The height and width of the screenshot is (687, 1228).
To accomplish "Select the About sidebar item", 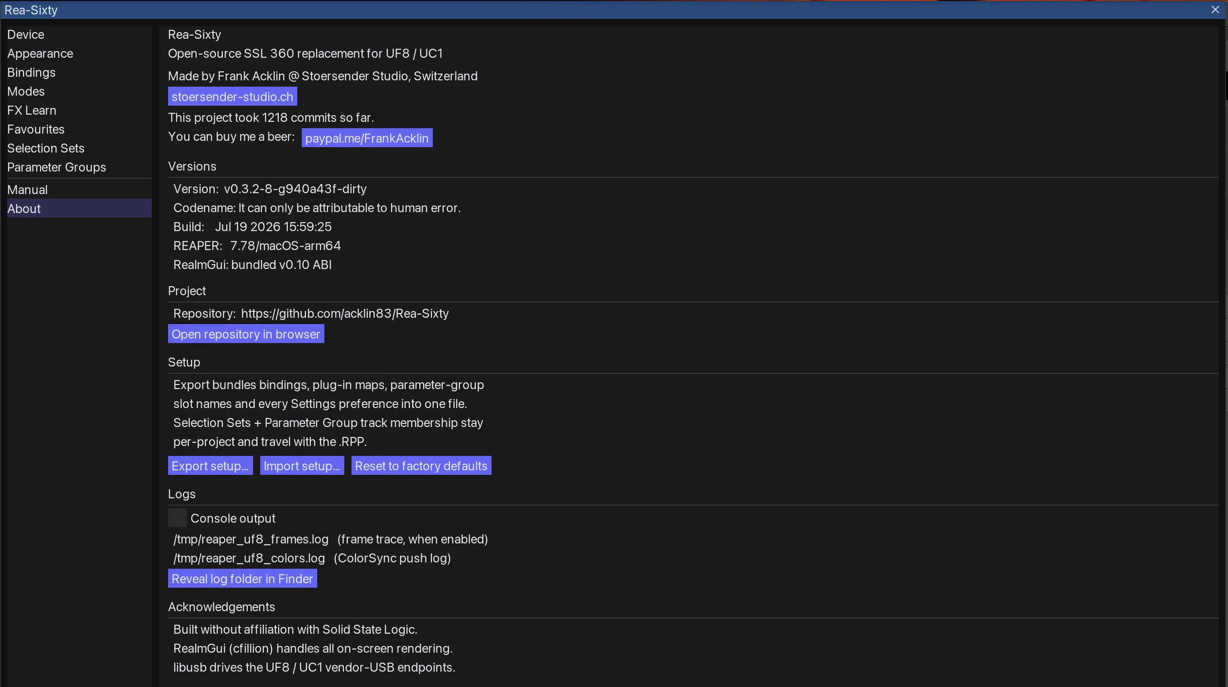I will [79, 209].
